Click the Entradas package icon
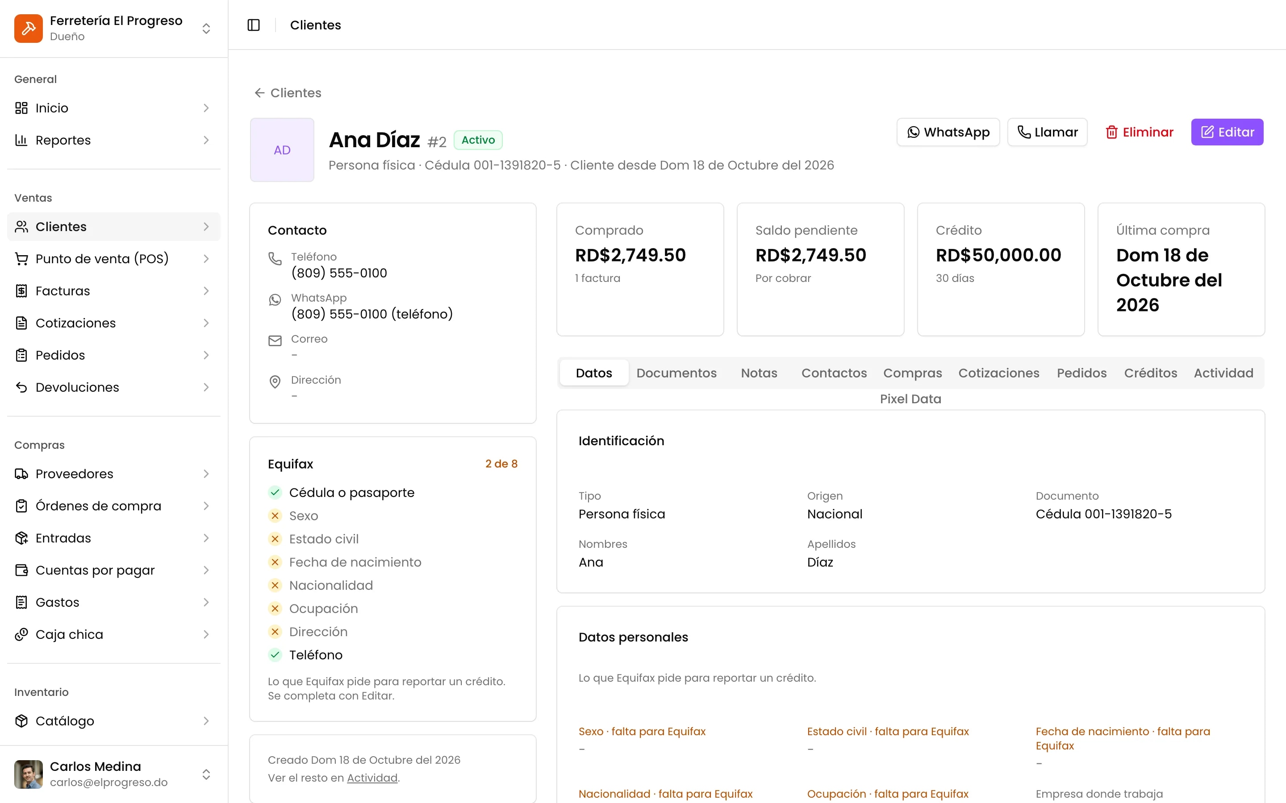This screenshot has height=803, width=1286. [x=21, y=538]
